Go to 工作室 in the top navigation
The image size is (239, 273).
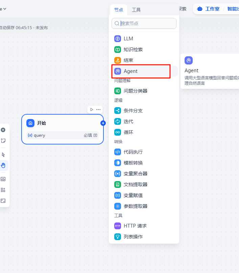pos(209,9)
